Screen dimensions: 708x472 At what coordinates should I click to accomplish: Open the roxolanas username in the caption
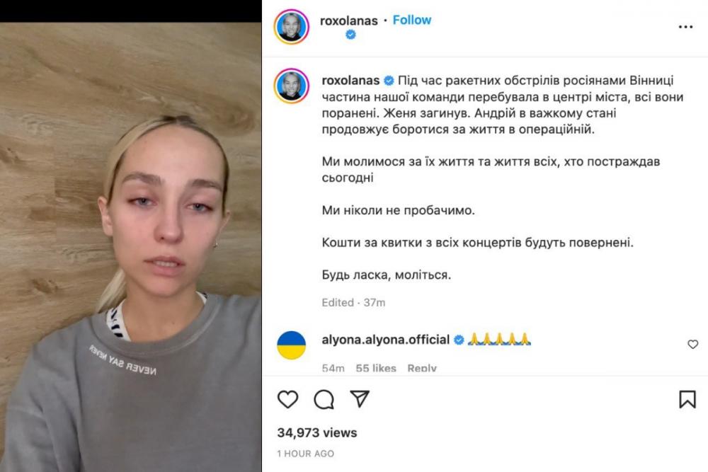click(x=350, y=81)
